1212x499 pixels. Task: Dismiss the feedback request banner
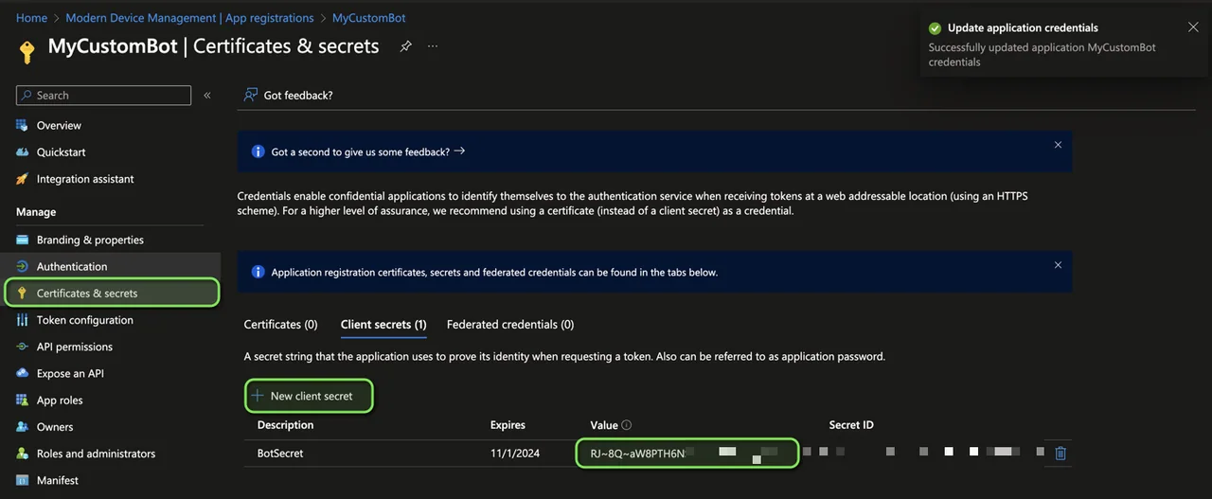pos(1058,145)
